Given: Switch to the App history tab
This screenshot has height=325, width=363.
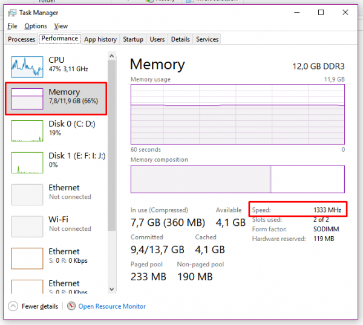Looking at the screenshot, I should [100, 39].
